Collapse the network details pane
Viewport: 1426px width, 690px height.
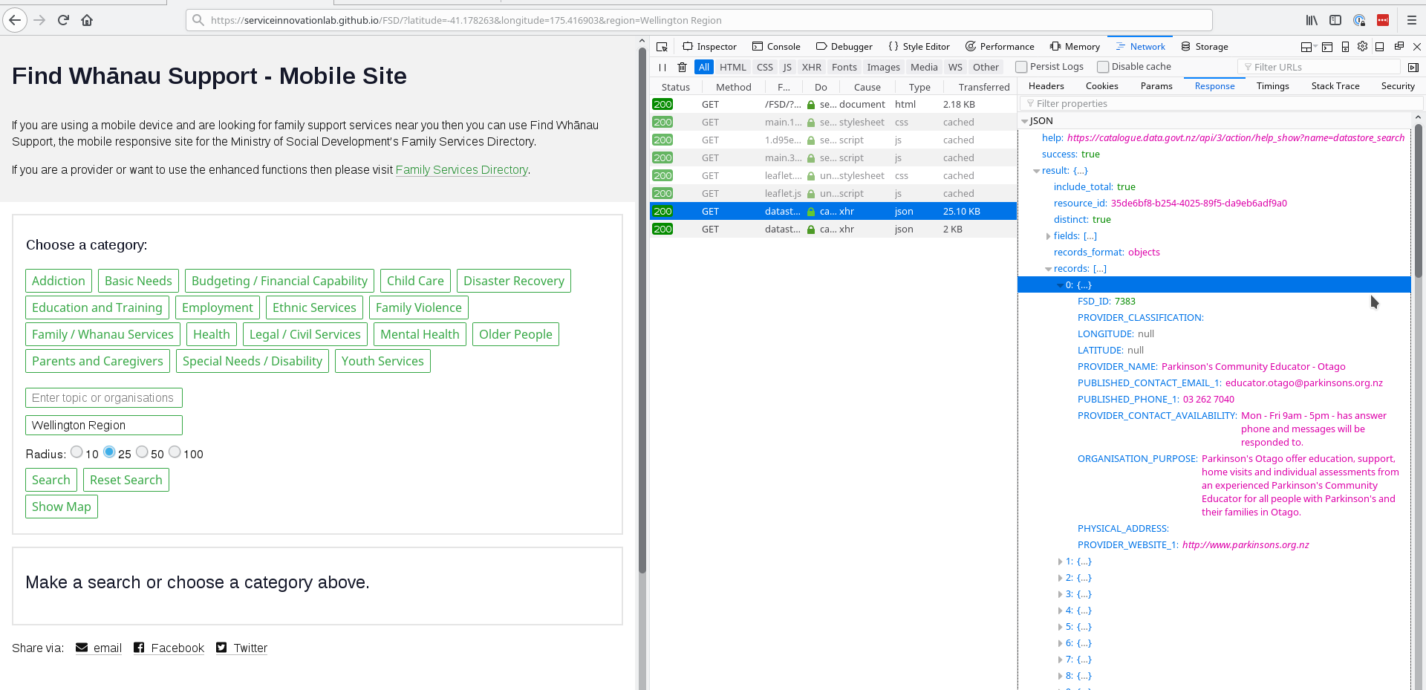(1413, 67)
